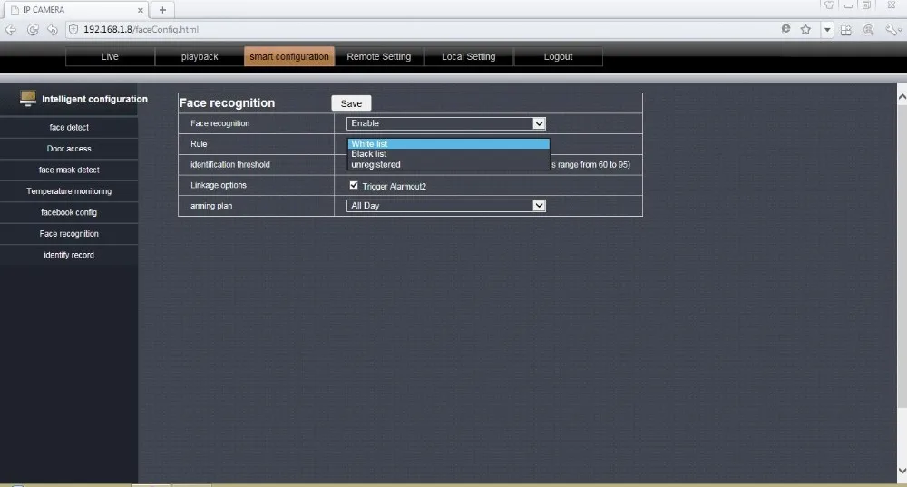This screenshot has width=907, height=487.
Task: Click the browser zoom/translate round icon
Action: coord(868,30)
